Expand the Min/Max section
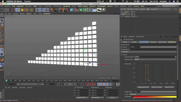Viewport: 181px width, 102px height. point(122,52)
